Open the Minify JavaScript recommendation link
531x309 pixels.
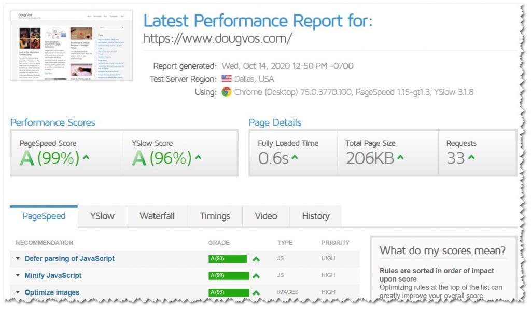point(53,275)
